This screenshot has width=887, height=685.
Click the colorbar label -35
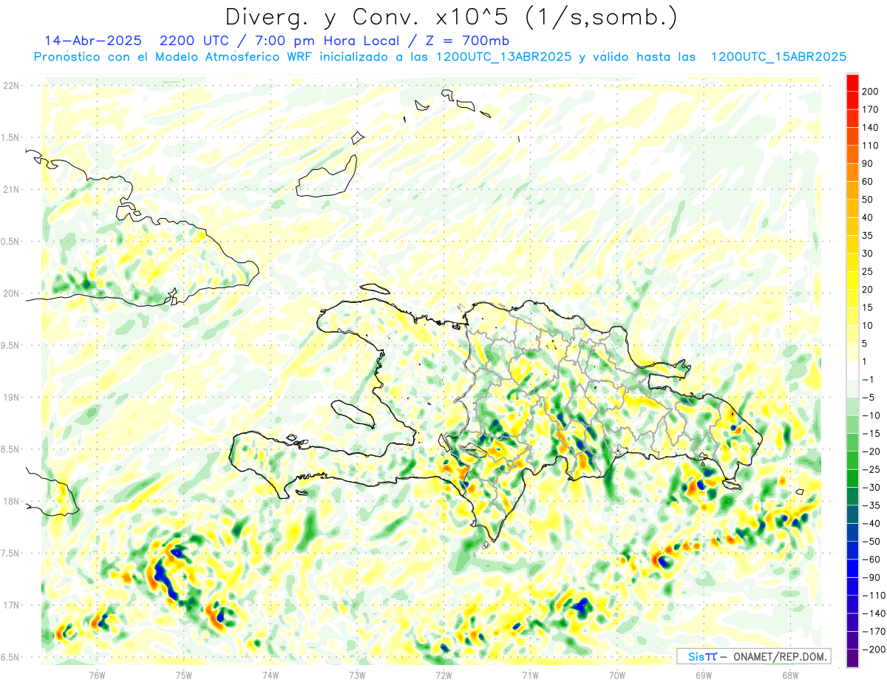(871, 505)
